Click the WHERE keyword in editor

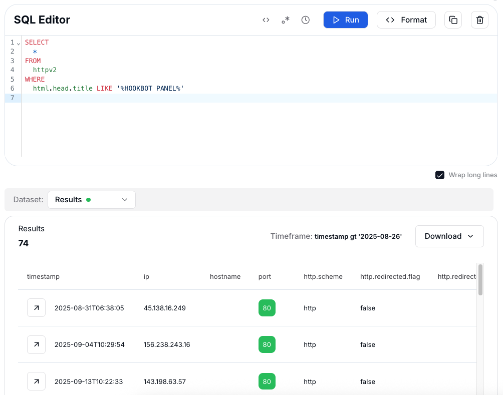[35, 79]
